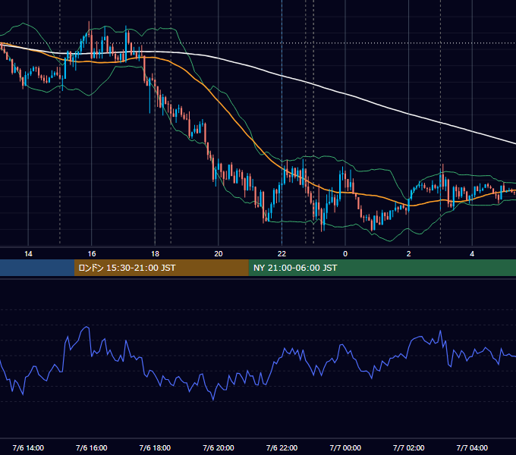This screenshot has height=455, width=516.
Task: Click the '7/6 16:00' date label
Action: tap(92, 447)
